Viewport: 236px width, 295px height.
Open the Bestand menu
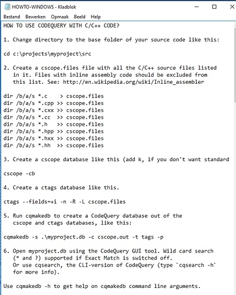click(x=12, y=17)
